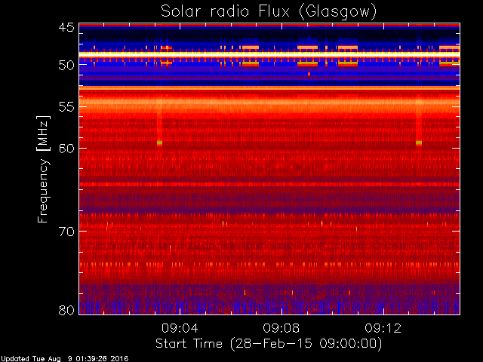The image size is (483, 362).
Task: Click the 'Solar radio Flux (Glasgow)' title
Action: click(x=269, y=12)
